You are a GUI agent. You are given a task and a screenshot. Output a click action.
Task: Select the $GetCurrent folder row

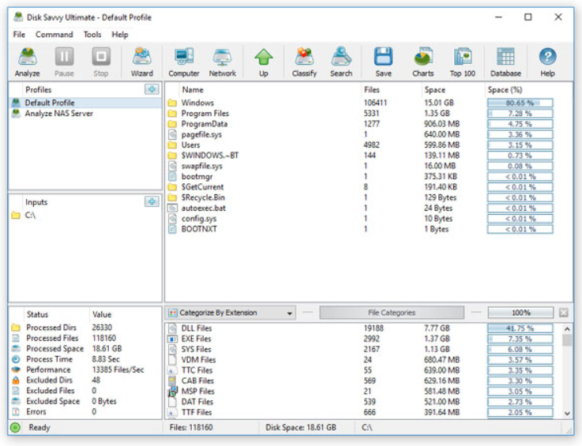pyautogui.click(x=360, y=187)
